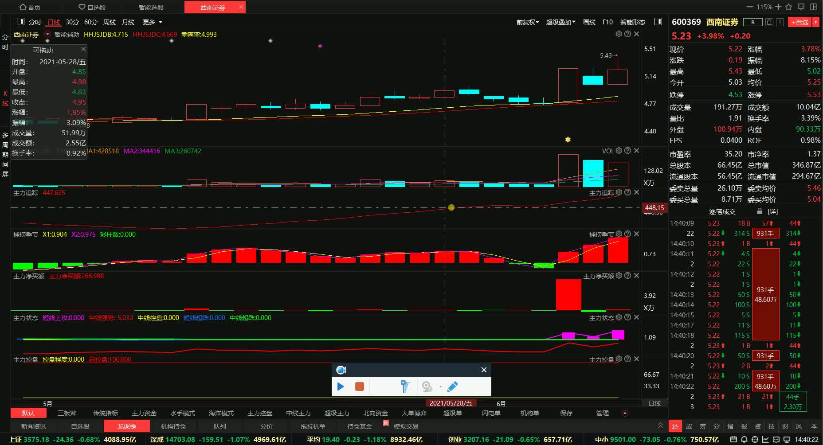
Task: Open help for 主力控盘 indicator
Action: [627, 359]
